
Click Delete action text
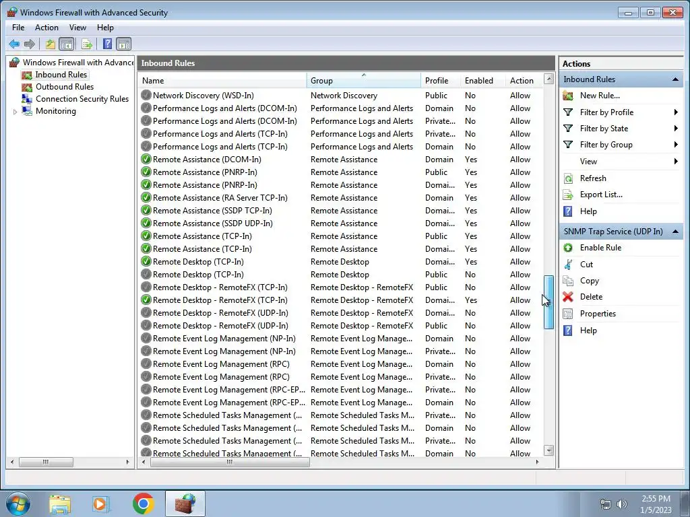pos(591,297)
